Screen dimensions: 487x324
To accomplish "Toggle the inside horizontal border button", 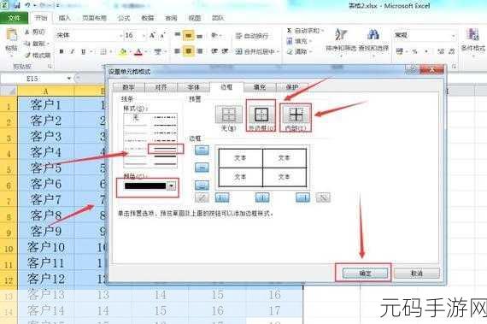I will click(202, 168).
